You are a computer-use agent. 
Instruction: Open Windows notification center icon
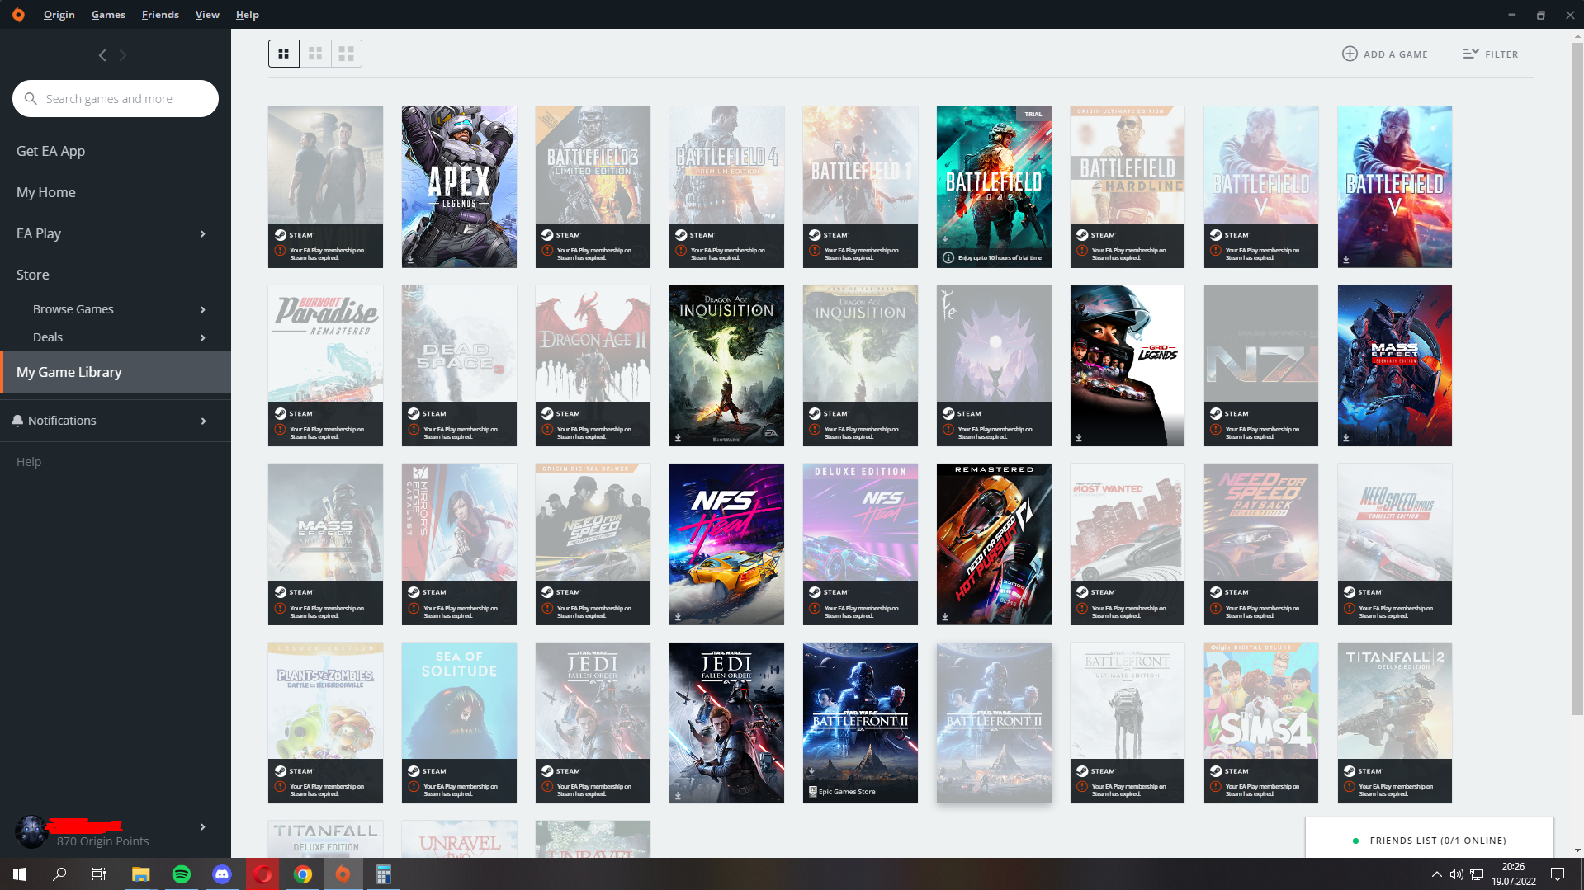click(1558, 874)
